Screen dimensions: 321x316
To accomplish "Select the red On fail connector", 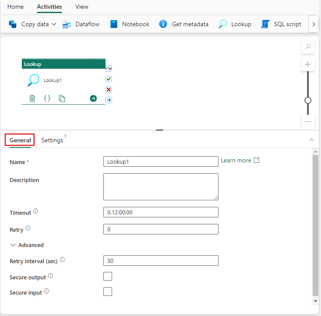I will pos(109,89).
